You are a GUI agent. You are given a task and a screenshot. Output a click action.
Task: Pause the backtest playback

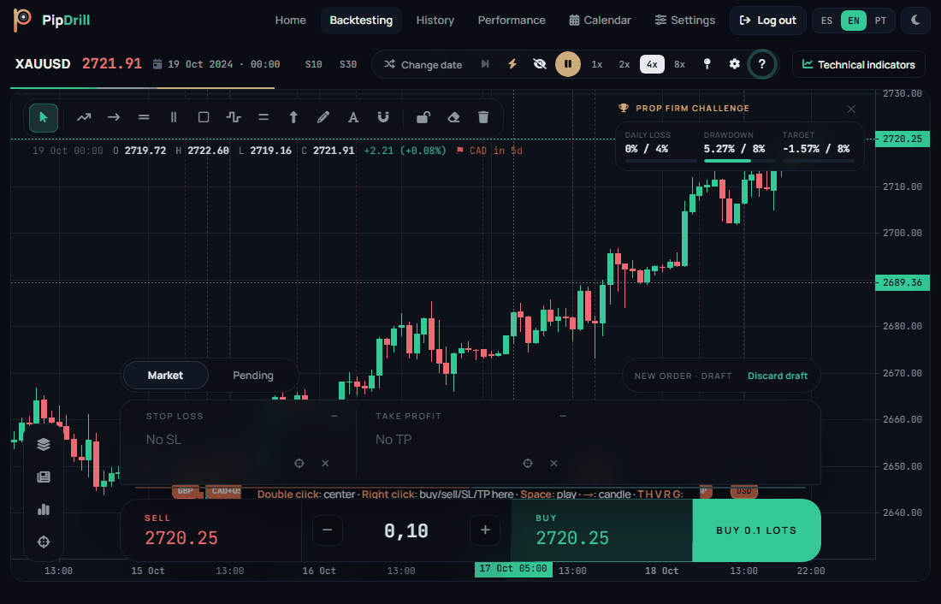568,64
